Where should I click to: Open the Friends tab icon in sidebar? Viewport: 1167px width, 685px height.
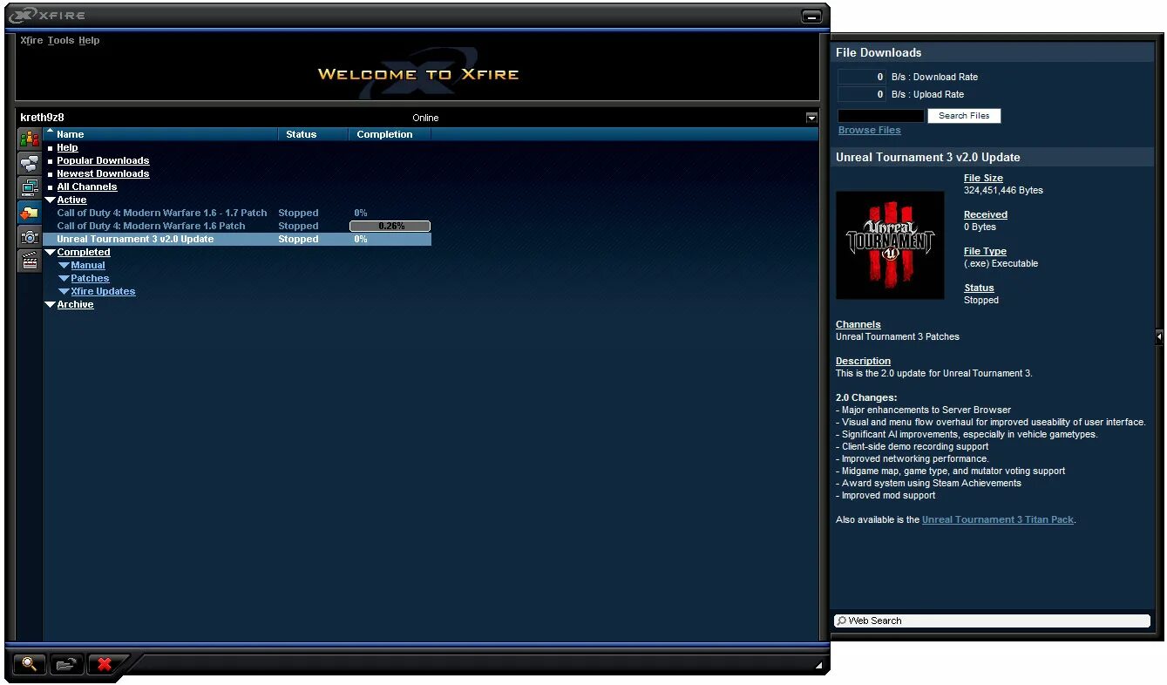click(30, 139)
